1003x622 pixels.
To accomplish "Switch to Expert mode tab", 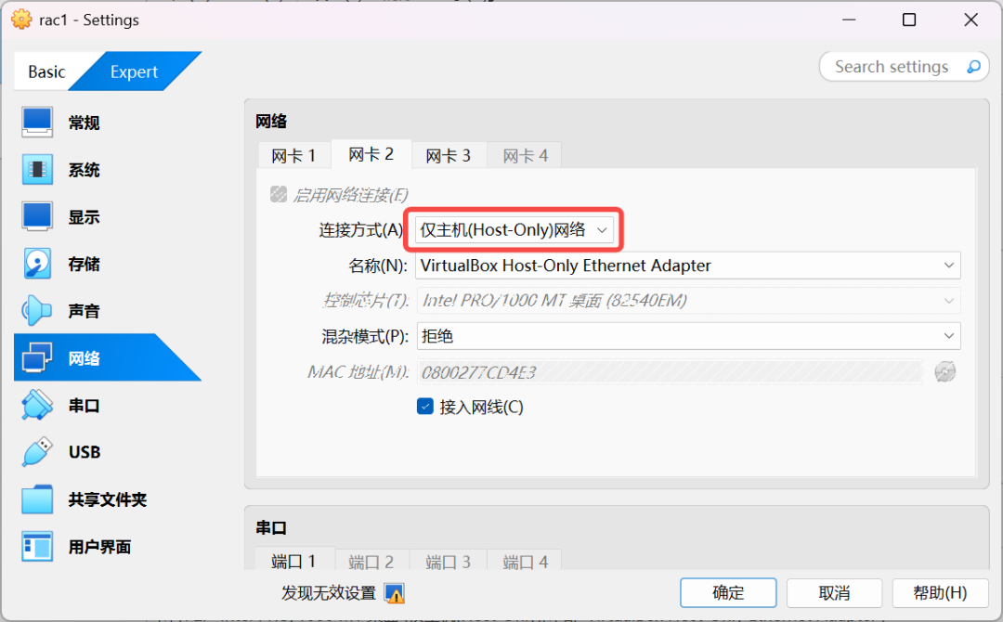I will [x=134, y=71].
